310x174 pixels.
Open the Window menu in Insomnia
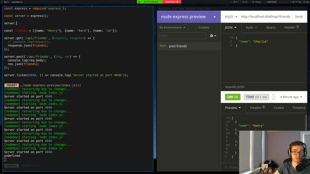tap(190, 9)
